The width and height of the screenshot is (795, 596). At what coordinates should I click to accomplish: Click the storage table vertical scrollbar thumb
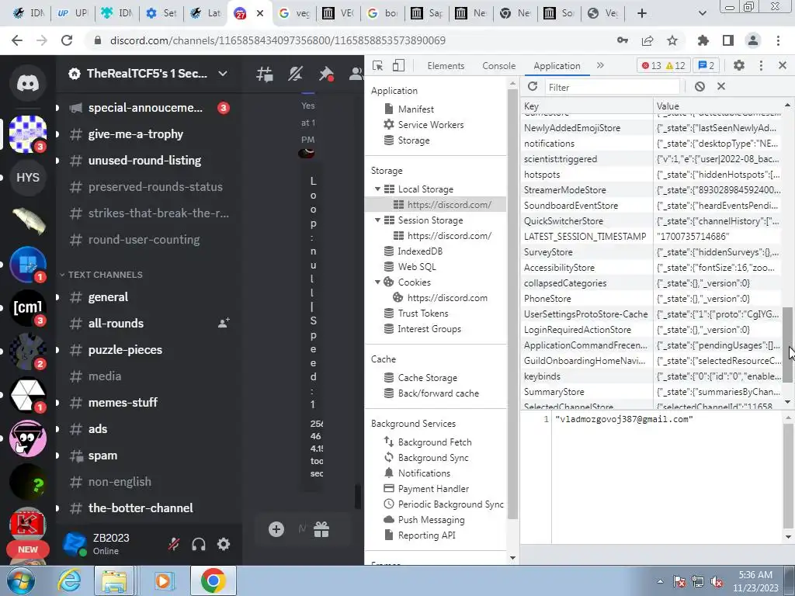(787, 345)
